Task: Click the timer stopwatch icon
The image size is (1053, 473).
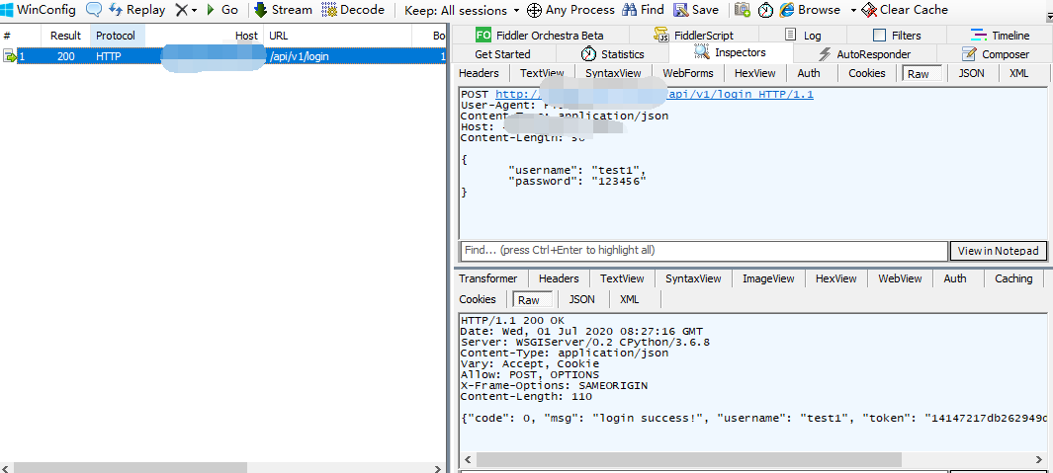Action: [x=766, y=10]
